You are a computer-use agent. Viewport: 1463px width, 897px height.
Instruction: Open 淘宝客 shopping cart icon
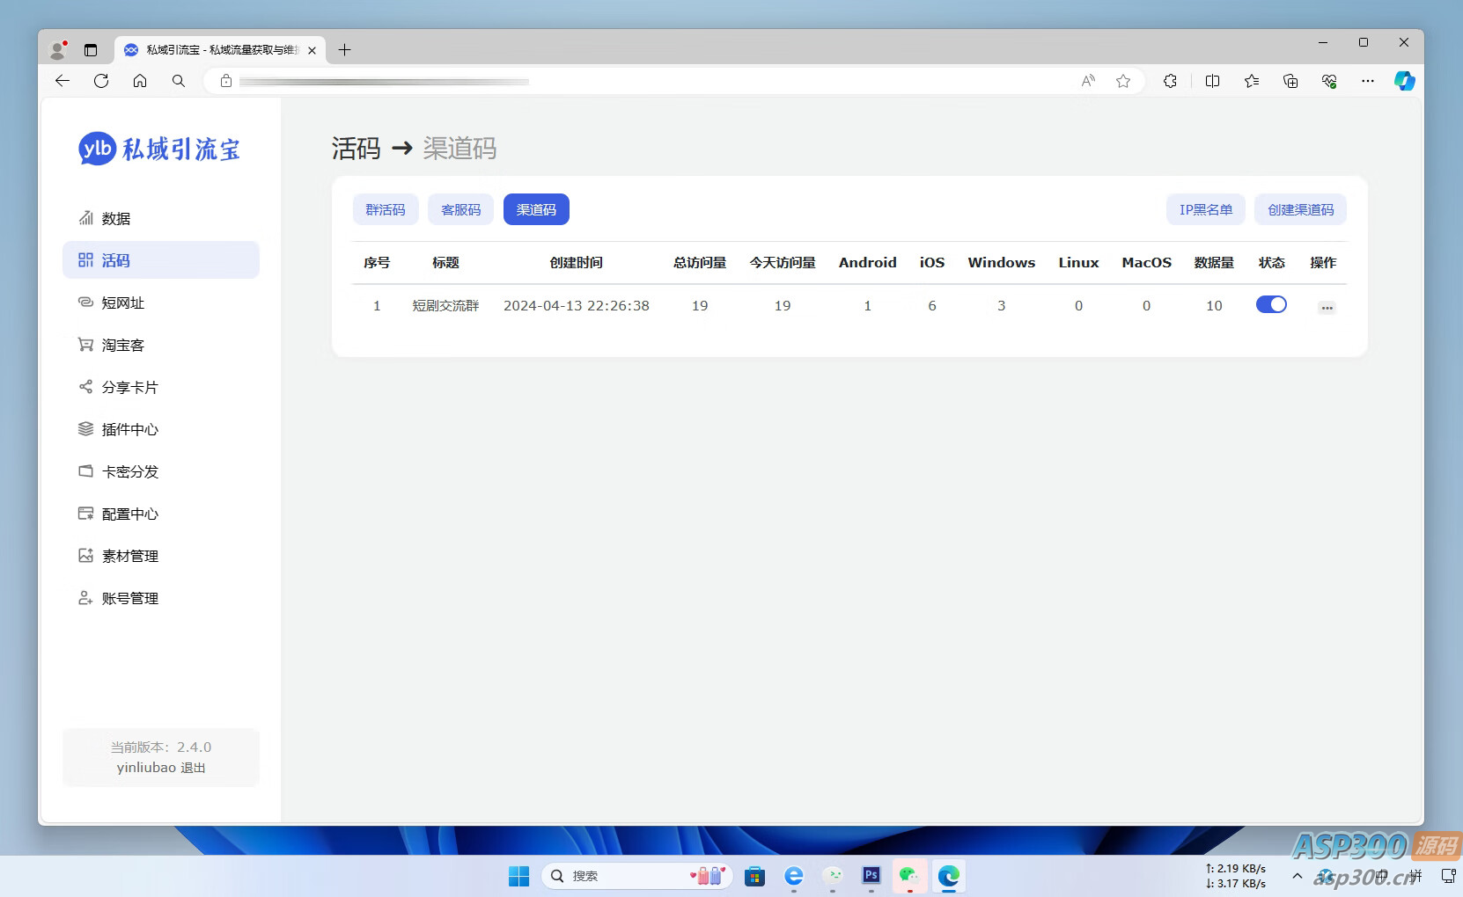(x=85, y=345)
